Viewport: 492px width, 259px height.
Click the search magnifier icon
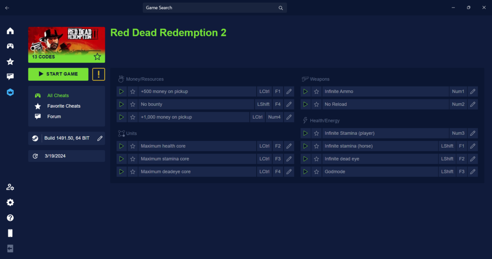pos(281,8)
